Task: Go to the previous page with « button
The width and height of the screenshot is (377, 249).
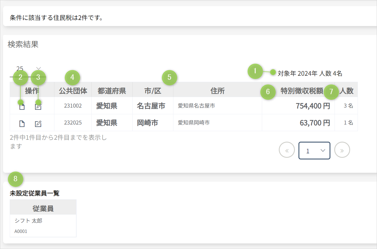Action: (x=287, y=150)
